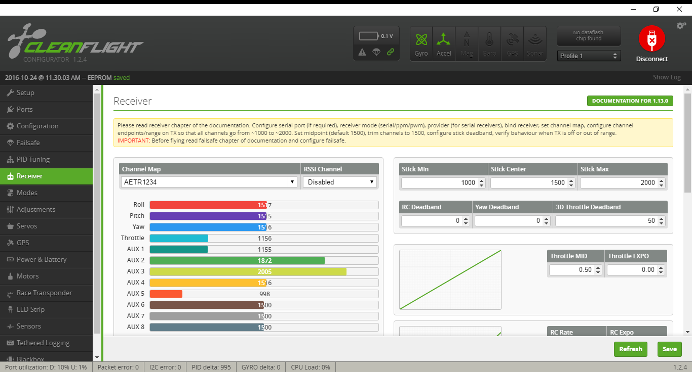Click the Save button

click(669, 349)
